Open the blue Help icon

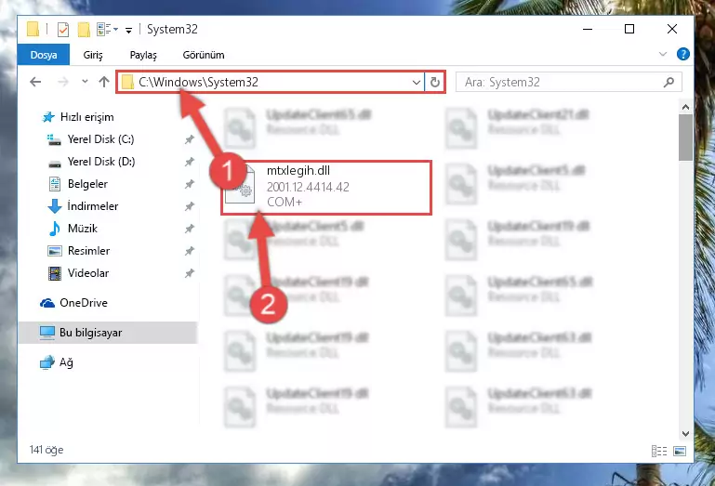682,54
